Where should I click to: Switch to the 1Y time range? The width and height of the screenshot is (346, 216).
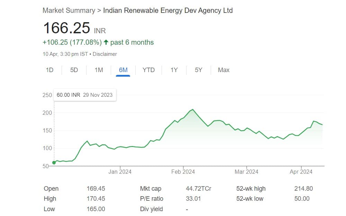[174, 70]
